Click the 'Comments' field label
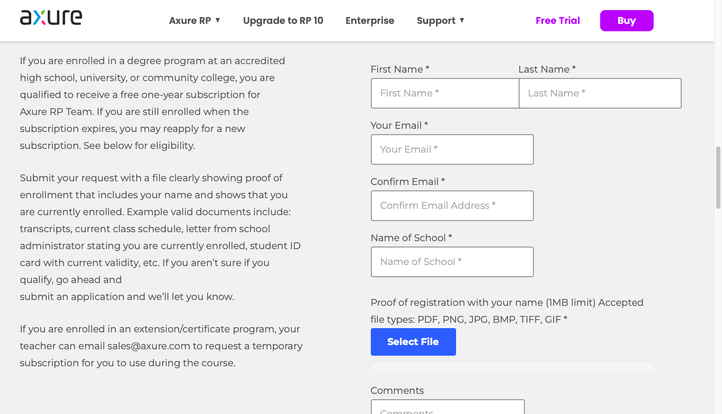This screenshot has width=722, height=414. (397, 391)
